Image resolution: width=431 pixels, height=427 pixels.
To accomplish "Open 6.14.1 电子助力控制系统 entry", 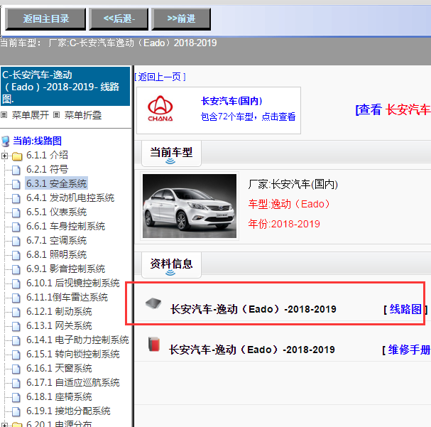I will coord(77,340).
